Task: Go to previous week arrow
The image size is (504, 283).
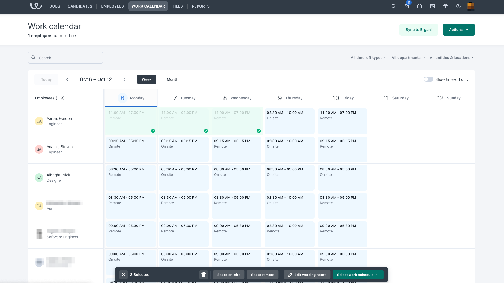Action: tap(67, 79)
